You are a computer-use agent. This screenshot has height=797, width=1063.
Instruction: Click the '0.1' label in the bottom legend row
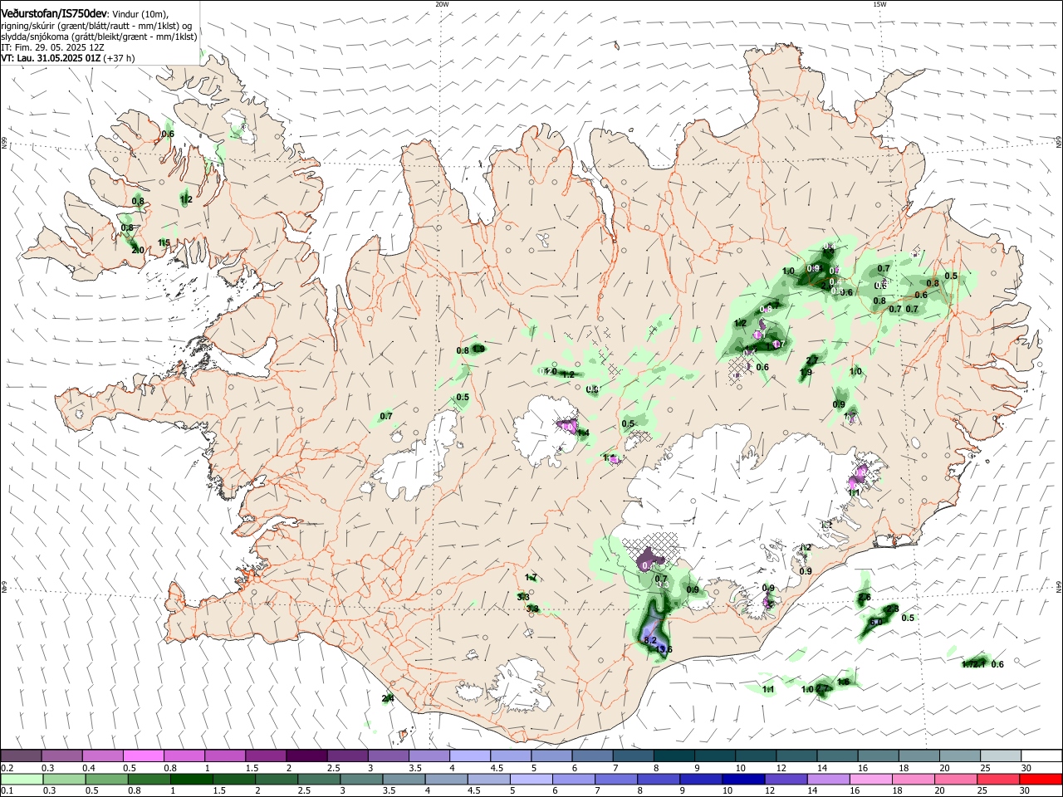pyautogui.click(x=7, y=791)
